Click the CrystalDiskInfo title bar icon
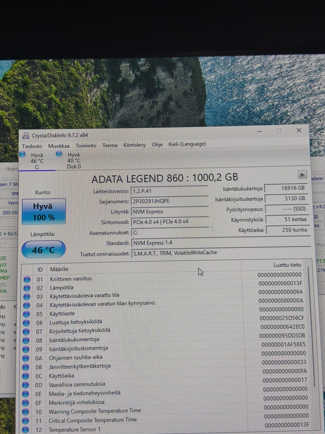 (26, 136)
